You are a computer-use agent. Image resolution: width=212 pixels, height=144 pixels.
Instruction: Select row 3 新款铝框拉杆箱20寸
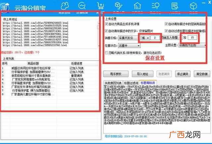tap(49, 76)
